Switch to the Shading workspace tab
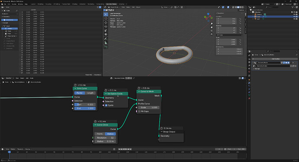 point(75,4)
